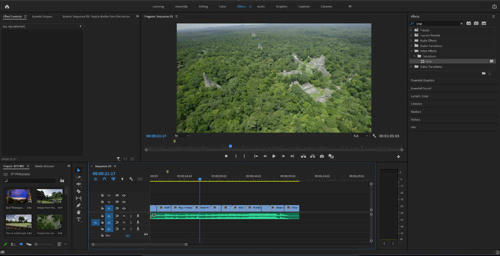Image resolution: width=500 pixels, height=256 pixels.
Task: Step forward one frame
Action: (283, 156)
